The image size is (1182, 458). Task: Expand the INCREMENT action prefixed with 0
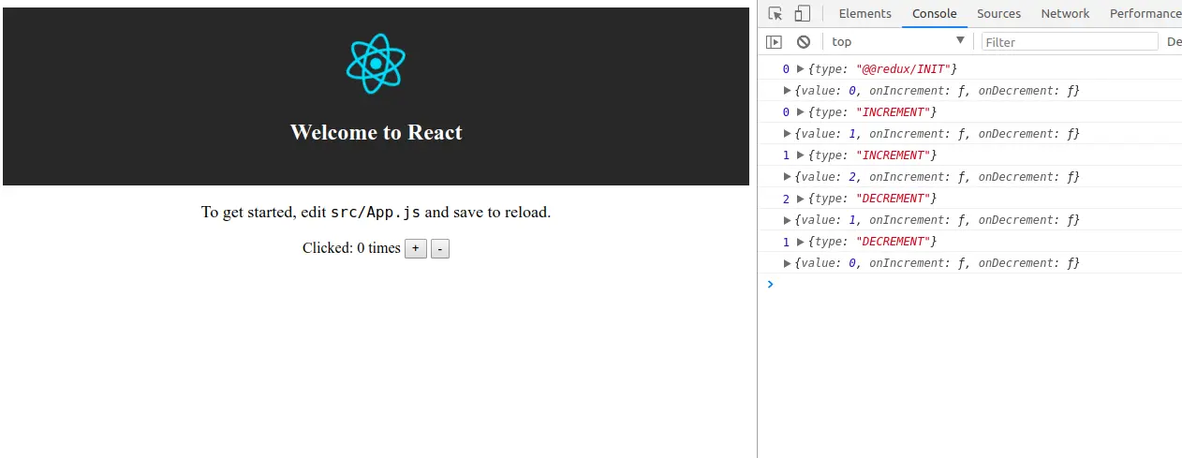click(x=800, y=112)
